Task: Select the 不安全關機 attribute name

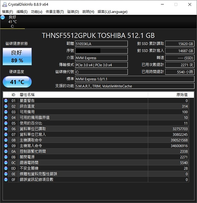Action: (x=29, y=168)
